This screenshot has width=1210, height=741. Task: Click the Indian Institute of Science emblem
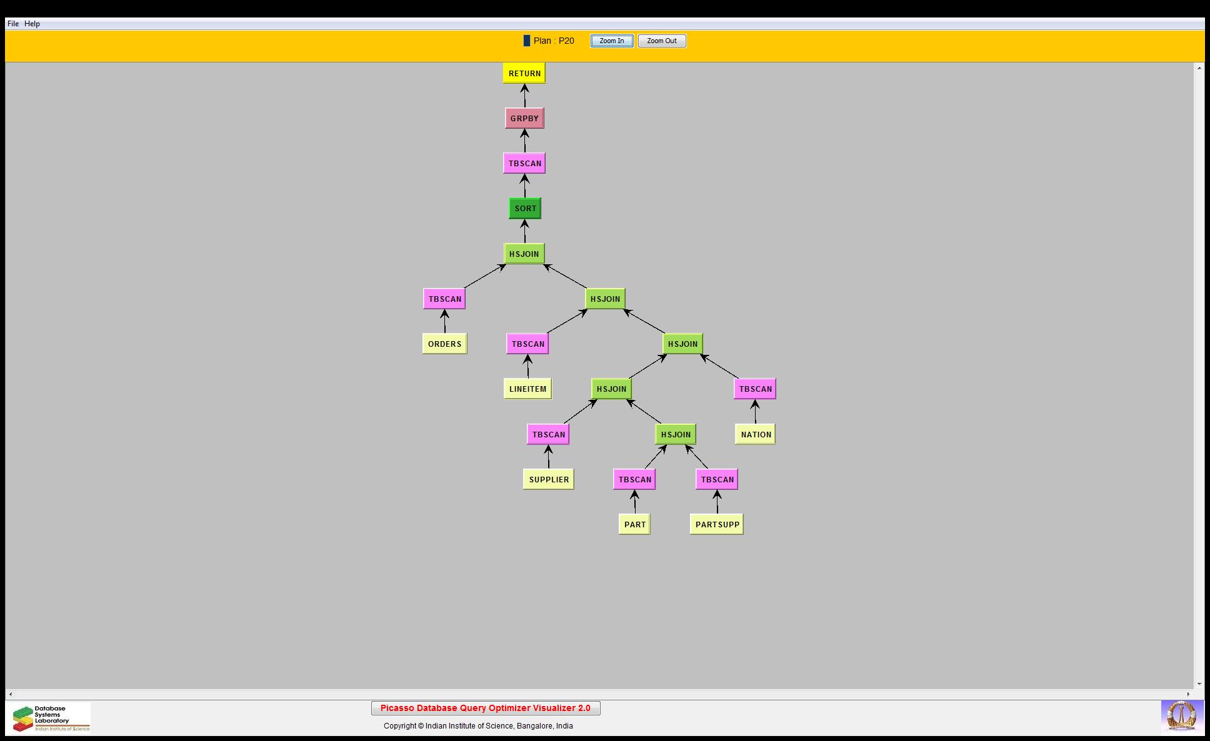tap(1181, 717)
